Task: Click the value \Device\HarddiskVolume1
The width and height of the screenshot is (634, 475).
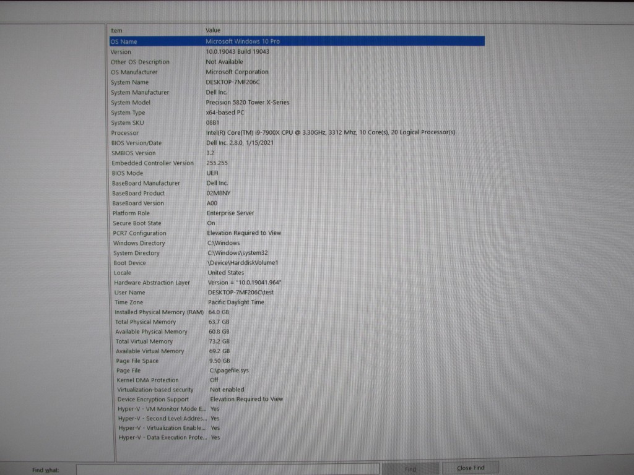Action: (243, 262)
